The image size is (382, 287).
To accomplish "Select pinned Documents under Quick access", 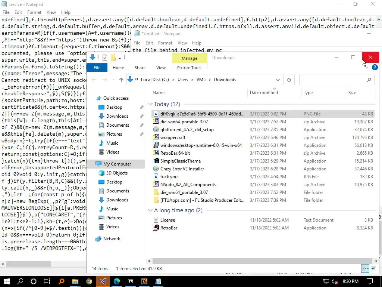I will (118, 125).
